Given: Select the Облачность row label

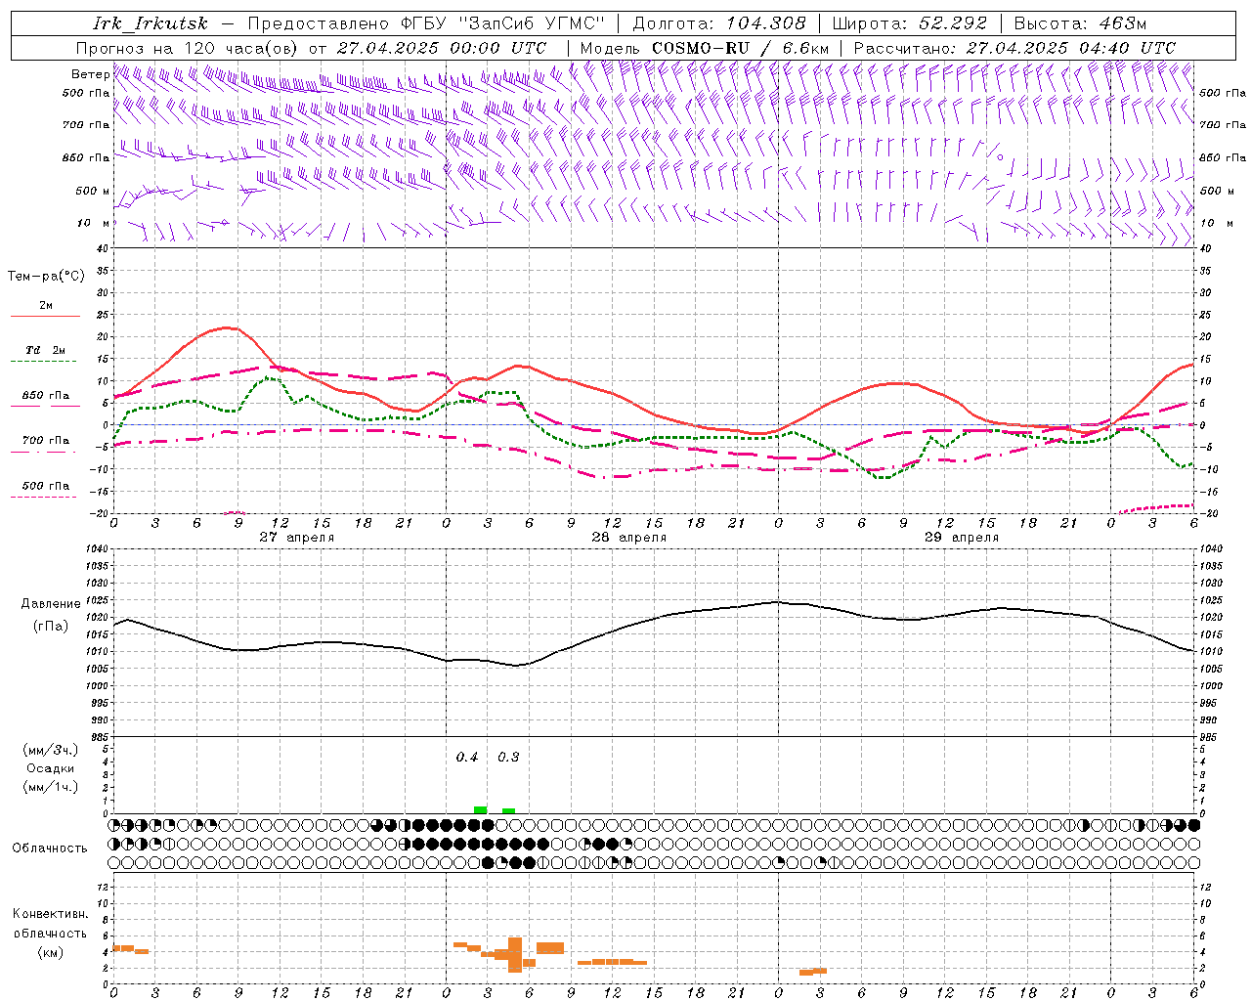Looking at the screenshot, I should pyautogui.click(x=50, y=849).
